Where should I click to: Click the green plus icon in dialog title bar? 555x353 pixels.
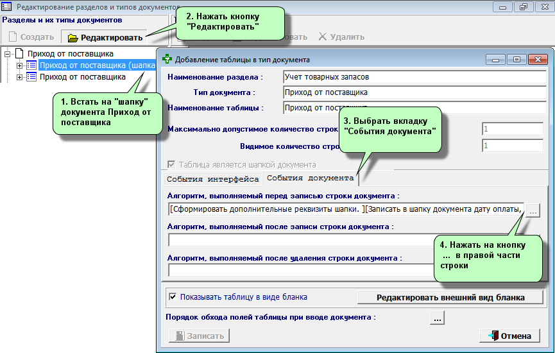168,60
